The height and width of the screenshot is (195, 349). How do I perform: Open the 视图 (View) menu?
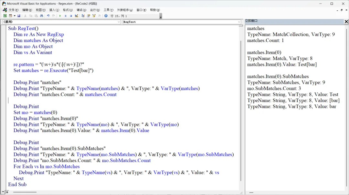point(40,10)
